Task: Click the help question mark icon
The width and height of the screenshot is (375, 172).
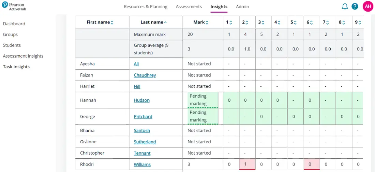Action: point(355,6)
